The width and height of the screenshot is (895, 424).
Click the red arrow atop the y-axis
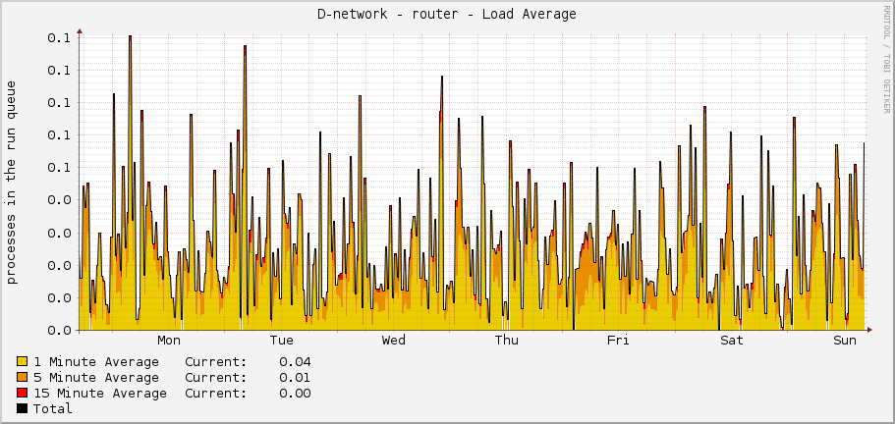click(x=80, y=30)
